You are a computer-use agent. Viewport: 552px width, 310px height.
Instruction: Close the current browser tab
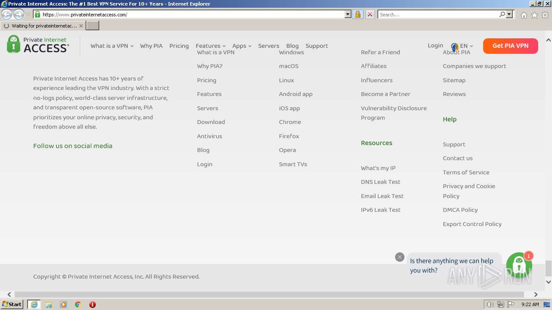pyautogui.click(x=81, y=26)
